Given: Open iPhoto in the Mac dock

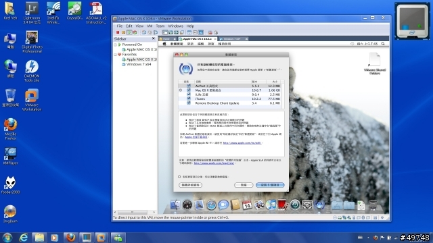Looking at the screenshot, I should coord(259,205).
